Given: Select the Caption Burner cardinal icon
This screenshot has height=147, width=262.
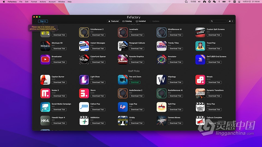Looking at the screenshot, I should click(x=45, y=80).
